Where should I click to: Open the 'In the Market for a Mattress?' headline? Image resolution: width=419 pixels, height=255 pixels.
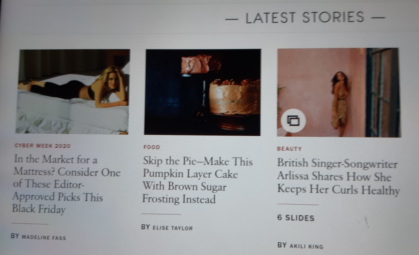(67, 184)
